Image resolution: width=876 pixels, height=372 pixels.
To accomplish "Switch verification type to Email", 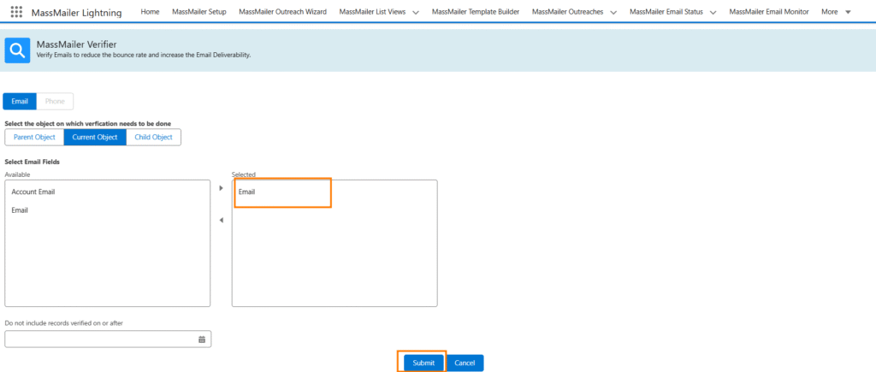I will pyautogui.click(x=20, y=101).
